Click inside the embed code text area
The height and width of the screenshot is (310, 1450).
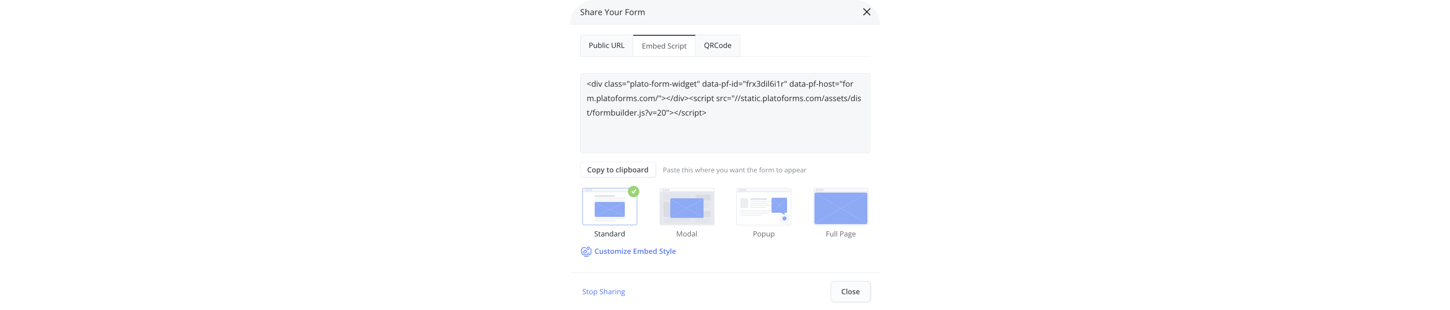point(725,112)
